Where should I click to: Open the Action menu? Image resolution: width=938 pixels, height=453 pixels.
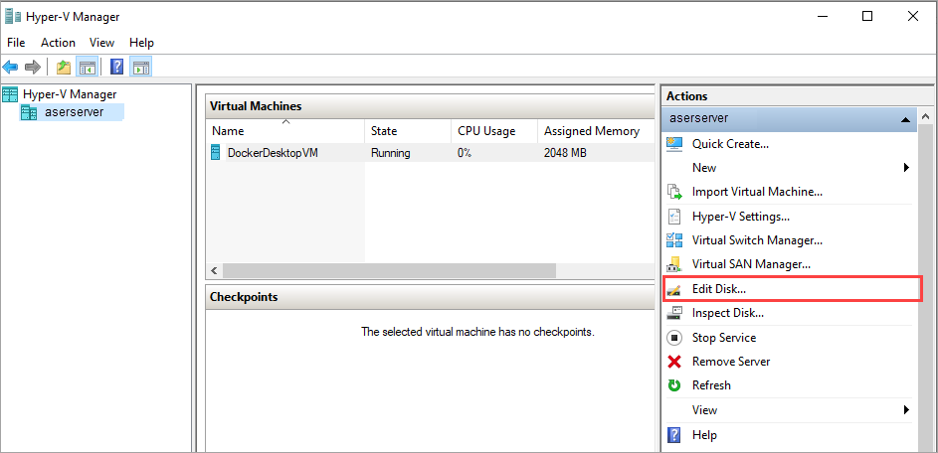tap(58, 43)
